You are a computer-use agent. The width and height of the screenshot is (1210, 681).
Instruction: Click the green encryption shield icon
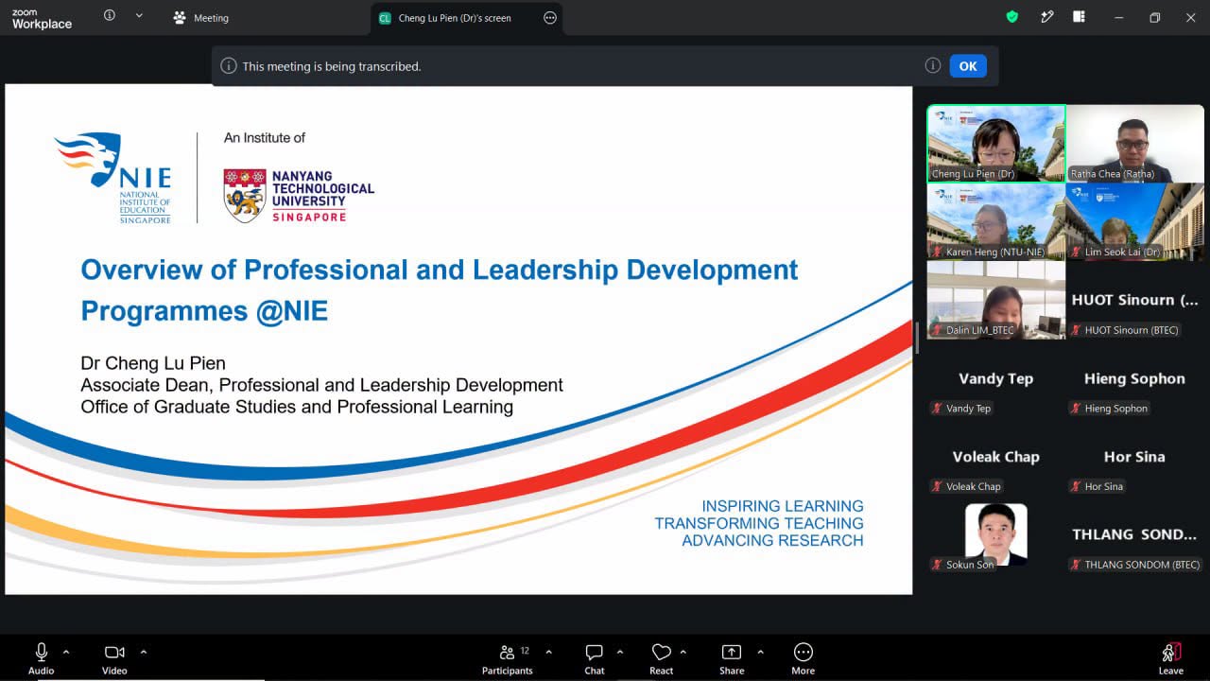[1012, 17]
